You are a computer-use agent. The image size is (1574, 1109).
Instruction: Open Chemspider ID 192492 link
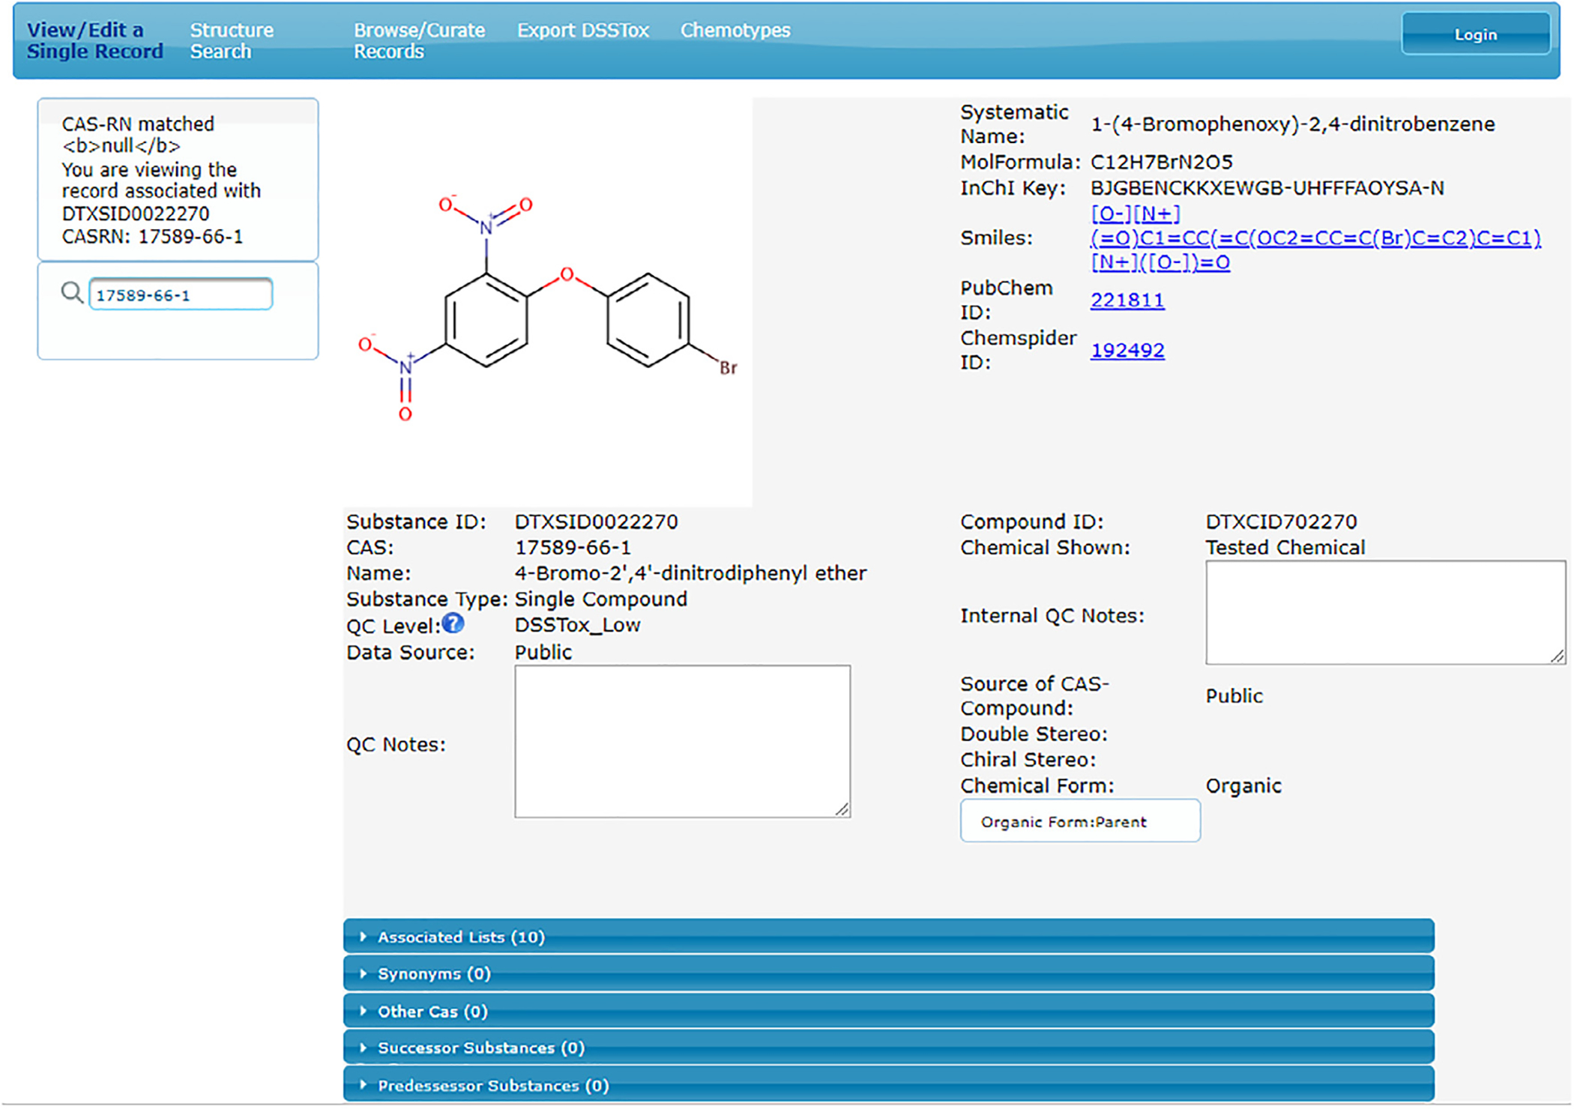click(x=1127, y=350)
